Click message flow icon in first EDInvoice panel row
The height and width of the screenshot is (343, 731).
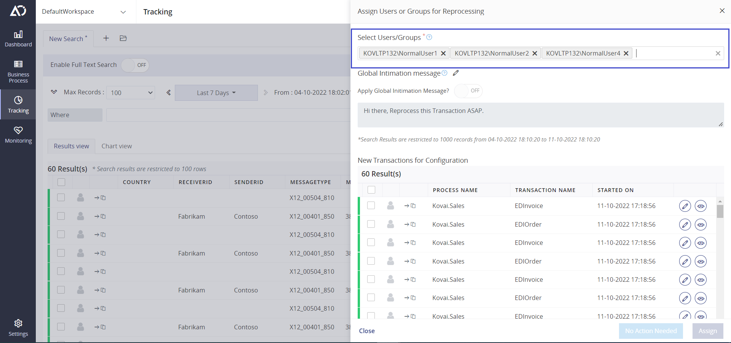pos(410,206)
